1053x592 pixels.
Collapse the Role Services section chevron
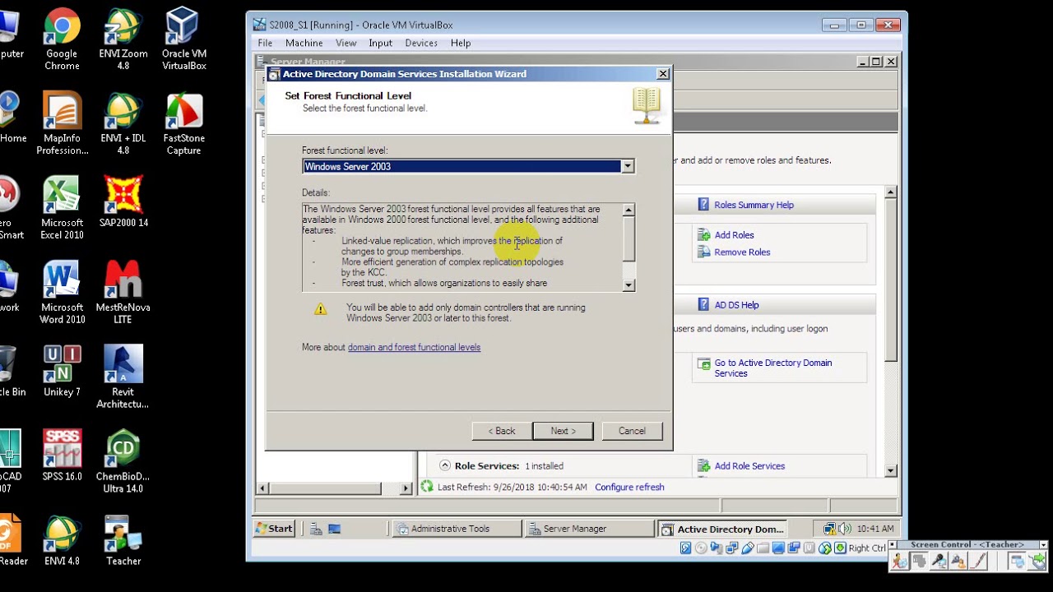(445, 465)
